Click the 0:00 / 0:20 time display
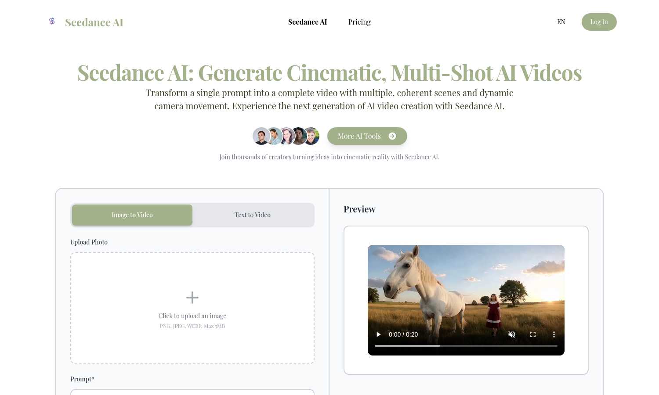The width and height of the screenshot is (659, 395). [x=403, y=334]
